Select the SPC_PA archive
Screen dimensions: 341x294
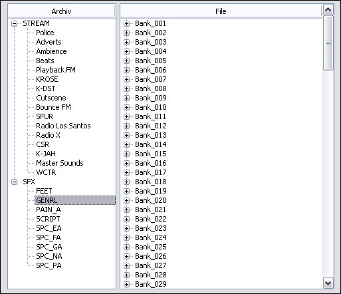[x=49, y=265]
